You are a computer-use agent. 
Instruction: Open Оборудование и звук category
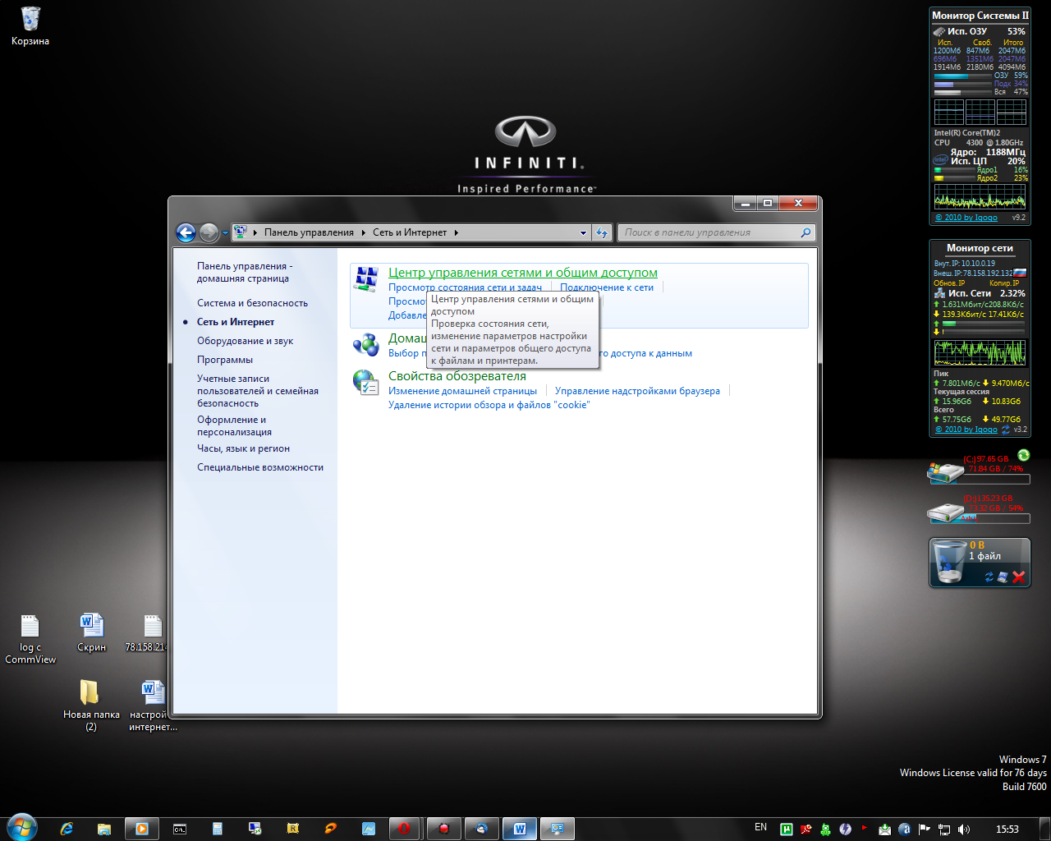(245, 341)
